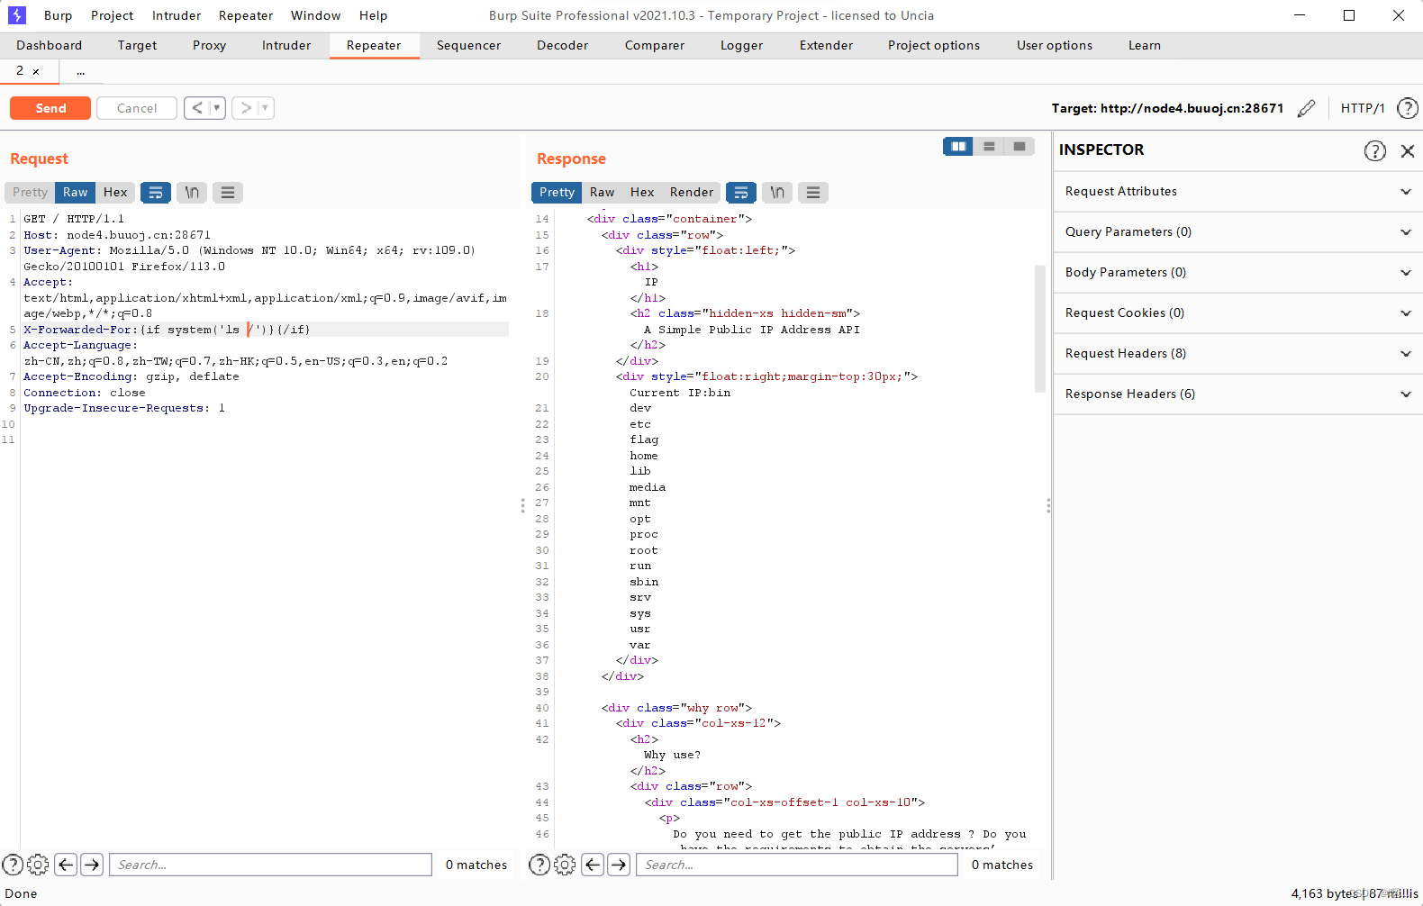Open Response search settings gear
1423x906 pixels.
[565, 865]
